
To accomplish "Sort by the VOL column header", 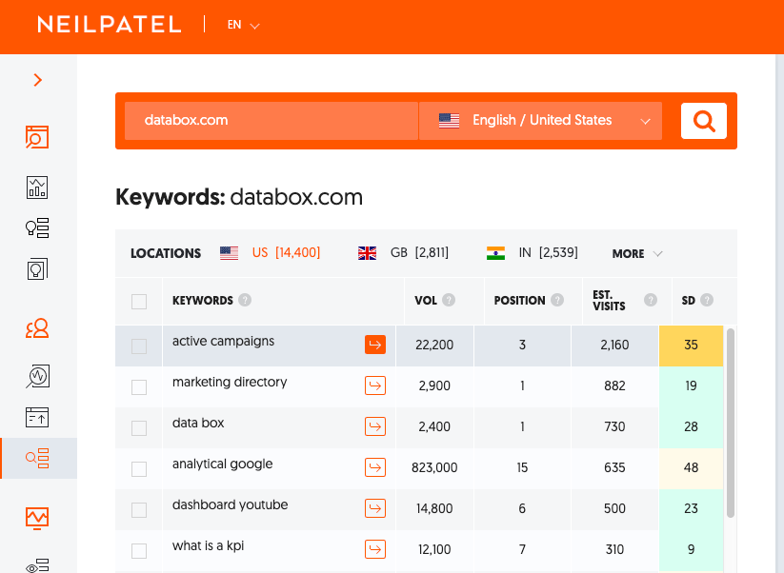I will tap(426, 301).
